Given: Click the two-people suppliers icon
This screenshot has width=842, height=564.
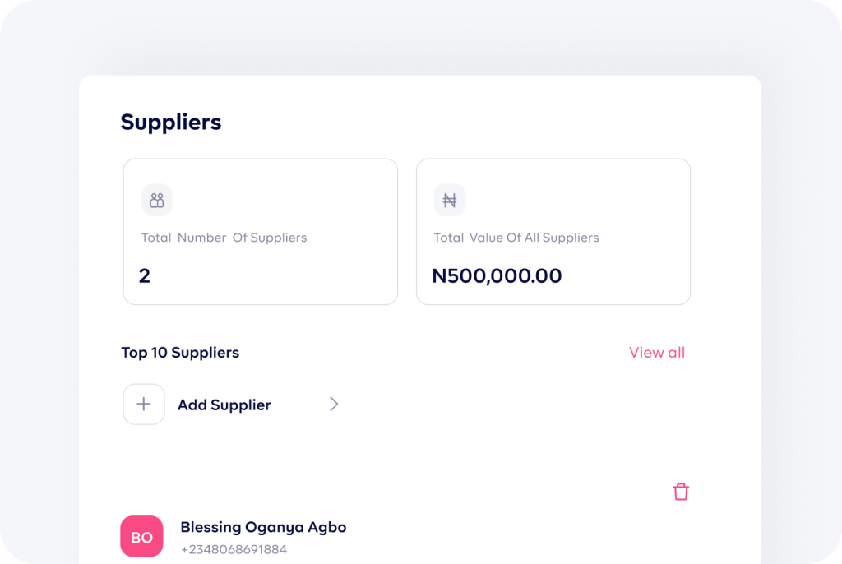Looking at the screenshot, I should [157, 201].
